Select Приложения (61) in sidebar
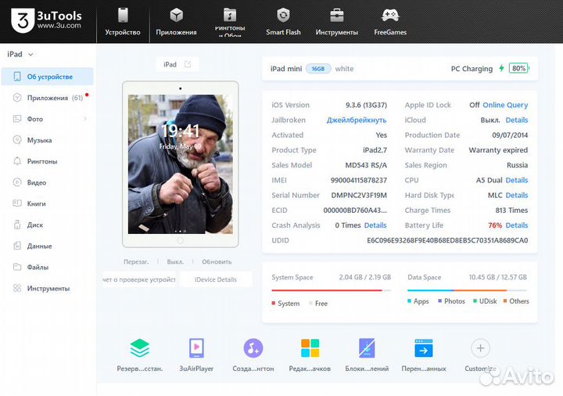 (x=48, y=98)
